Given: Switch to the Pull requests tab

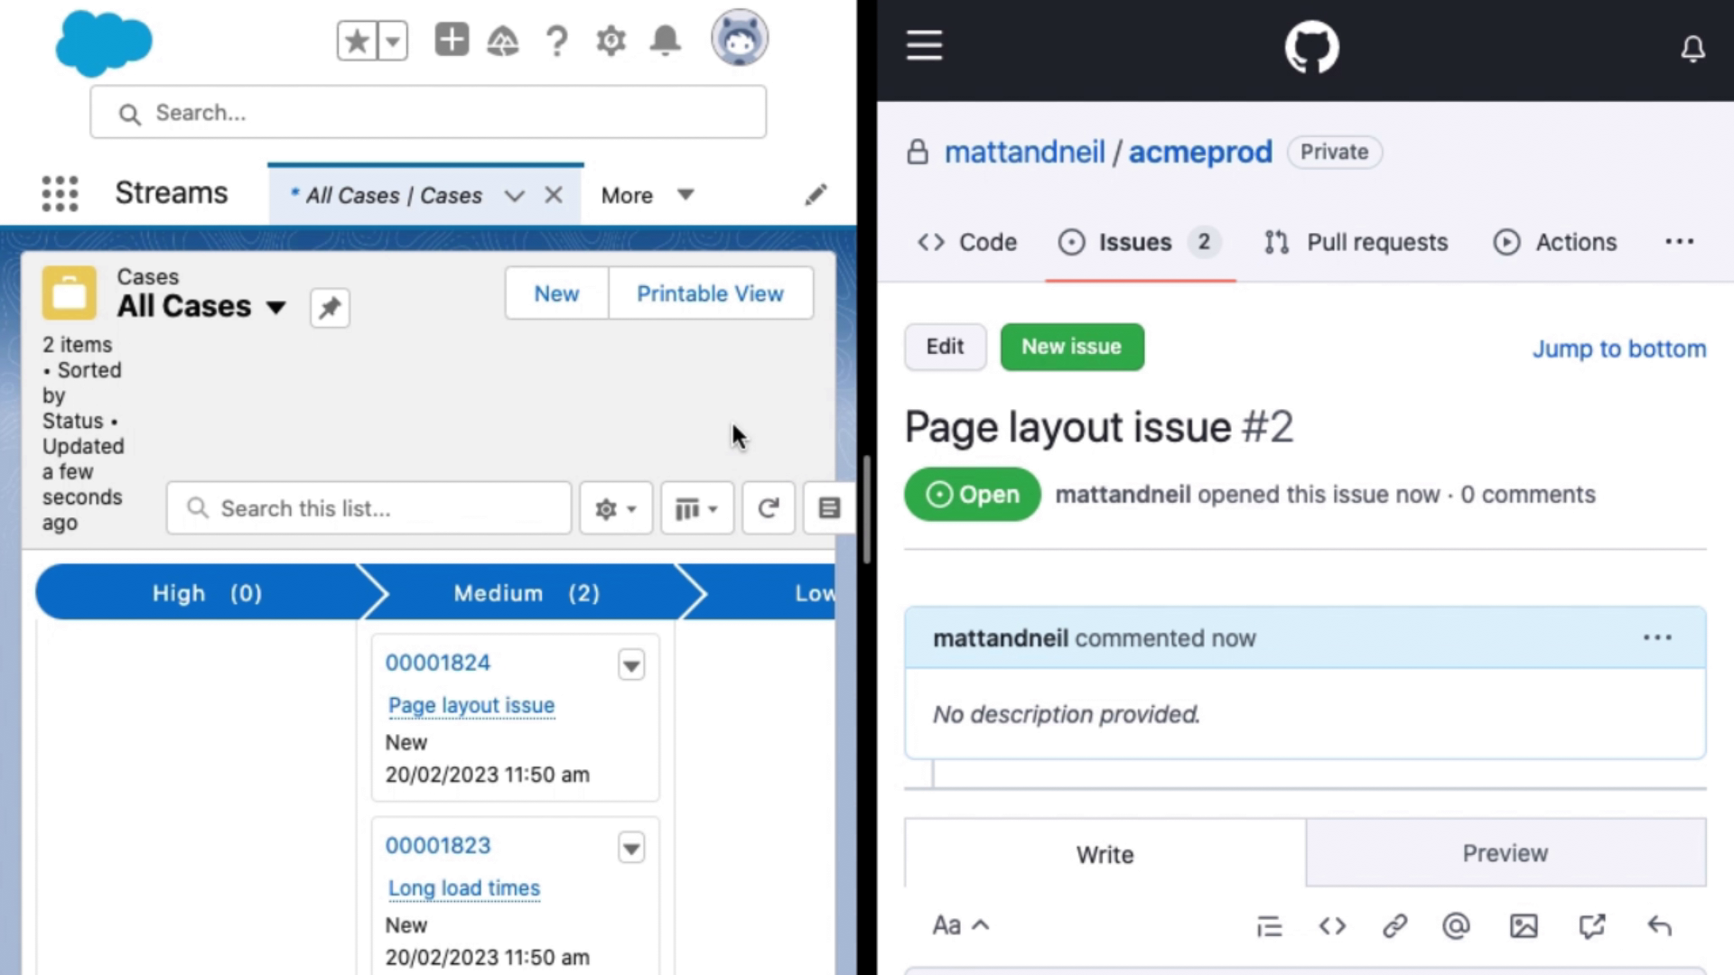Looking at the screenshot, I should [1355, 242].
